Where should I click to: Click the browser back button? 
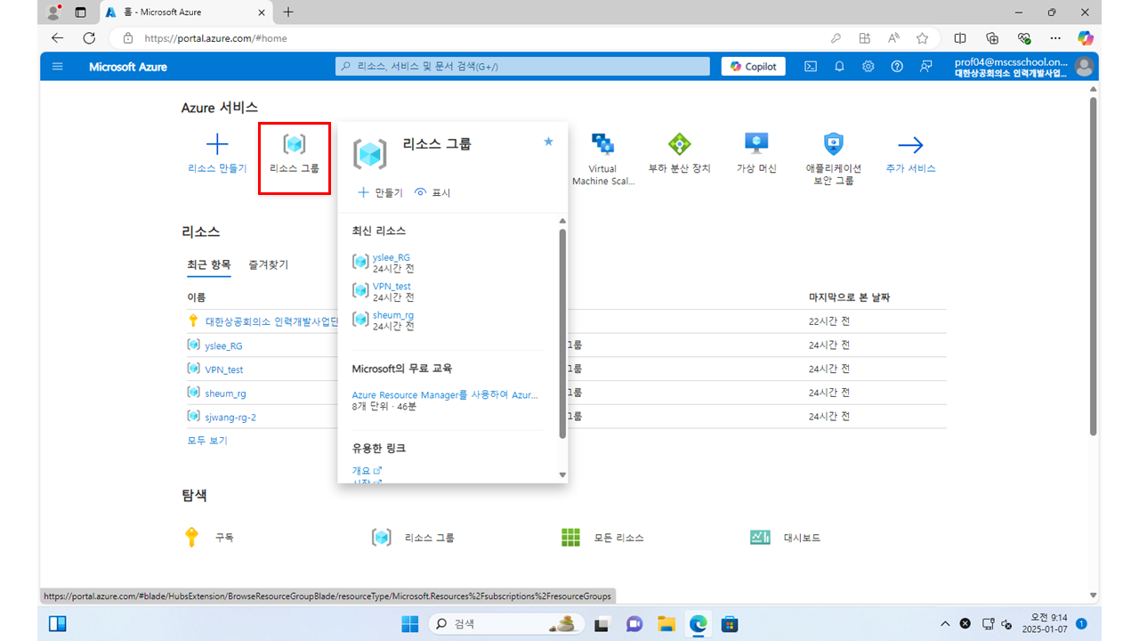coord(58,38)
